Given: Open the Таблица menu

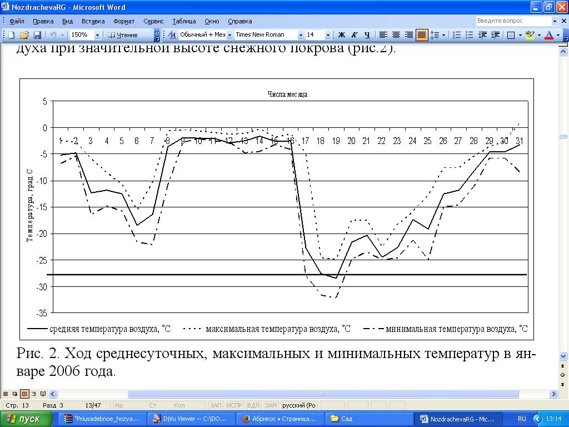Looking at the screenshot, I should (x=184, y=21).
